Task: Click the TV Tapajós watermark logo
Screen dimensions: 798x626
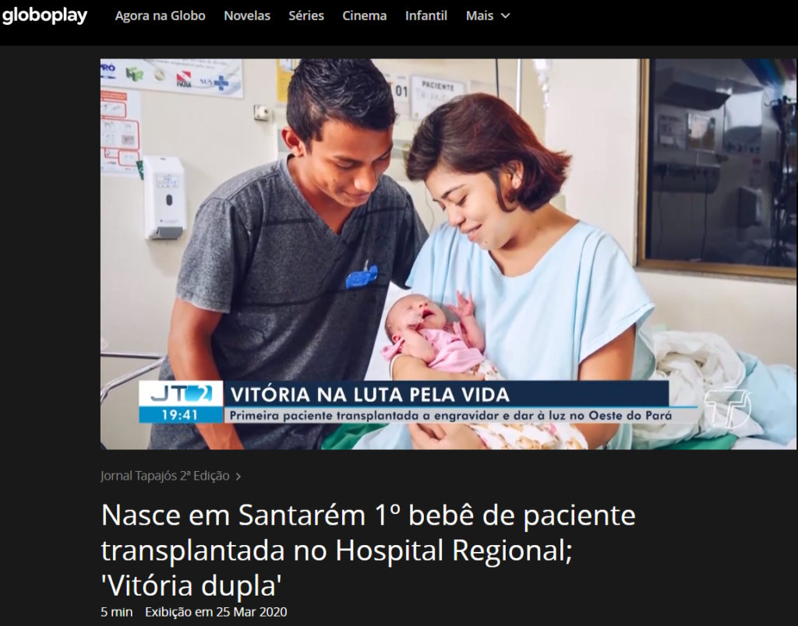Action: (728, 407)
